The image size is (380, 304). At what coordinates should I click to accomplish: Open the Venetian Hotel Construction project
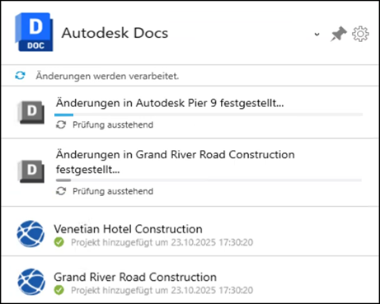tap(128, 229)
